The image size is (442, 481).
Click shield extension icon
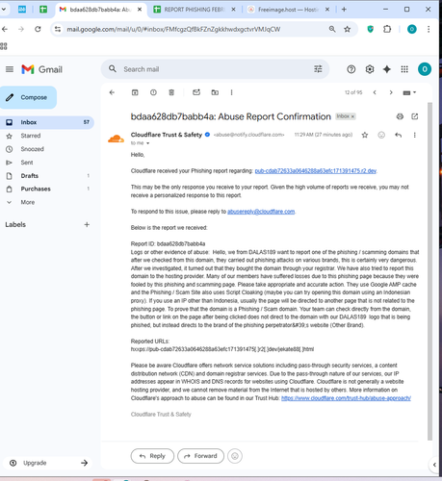click(371, 30)
